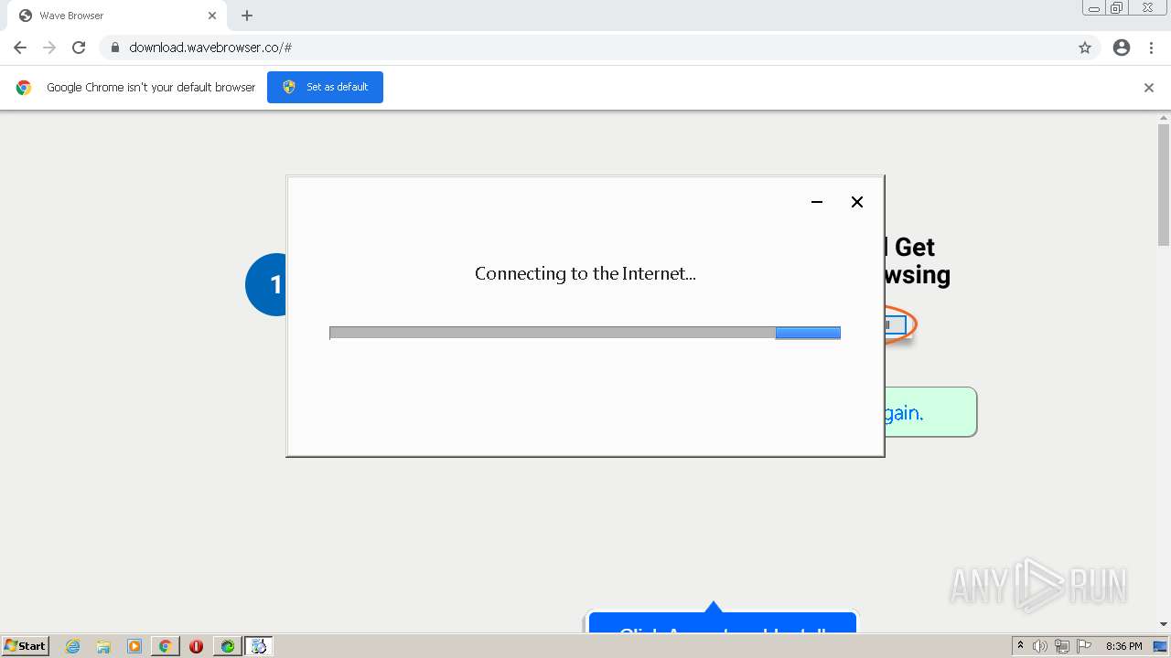
Task: Open Chrome's three-dot menu
Action: (1151, 48)
